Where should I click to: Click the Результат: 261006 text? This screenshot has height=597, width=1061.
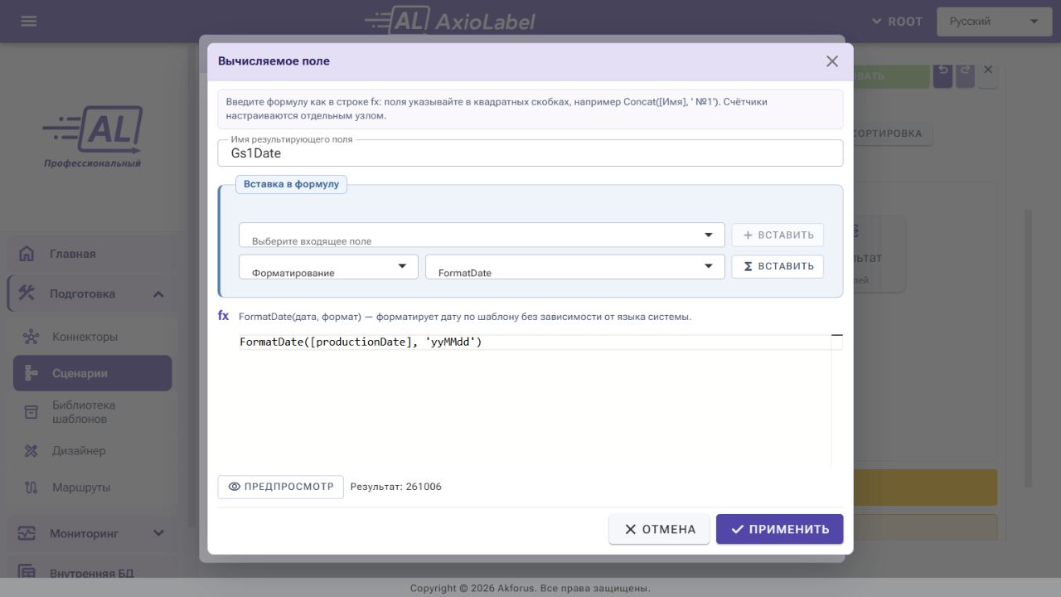[x=396, y=487]
